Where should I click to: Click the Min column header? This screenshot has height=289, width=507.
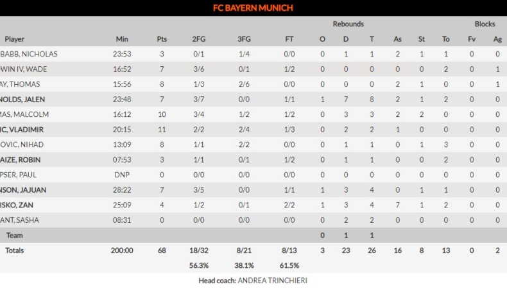[122, 39]
